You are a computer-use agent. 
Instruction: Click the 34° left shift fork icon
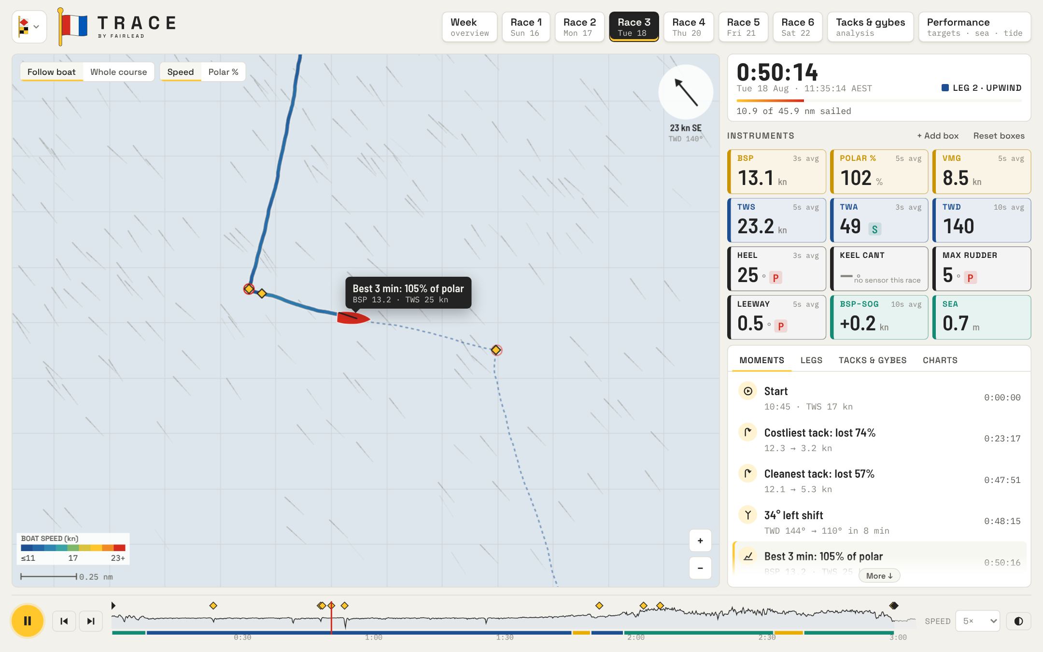tap(747, 515)
